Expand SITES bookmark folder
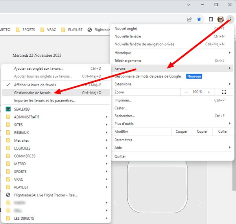The height and width of the screenshot is (224, 236). [x=56, y=125]
